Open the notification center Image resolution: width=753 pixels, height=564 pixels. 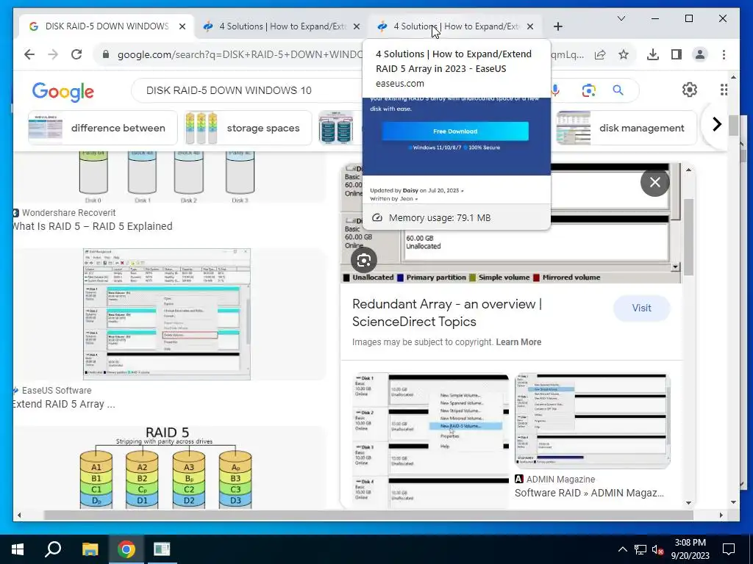(x=729, y=549)
